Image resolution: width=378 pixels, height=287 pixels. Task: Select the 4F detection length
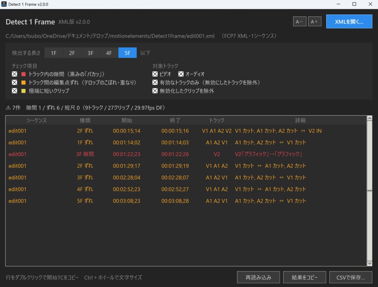[x=109, y=53]
